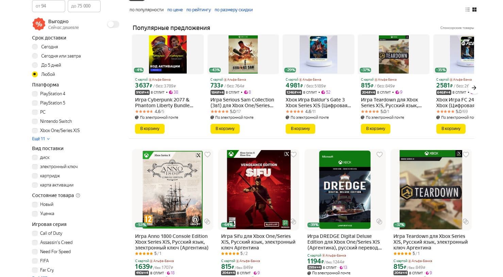Switch to list view layout icon

coord(468,10)
